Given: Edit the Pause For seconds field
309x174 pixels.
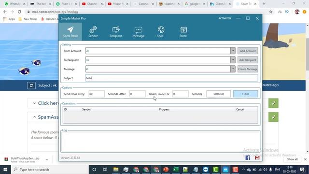Looking at the screenshot, I should point(180,94).
